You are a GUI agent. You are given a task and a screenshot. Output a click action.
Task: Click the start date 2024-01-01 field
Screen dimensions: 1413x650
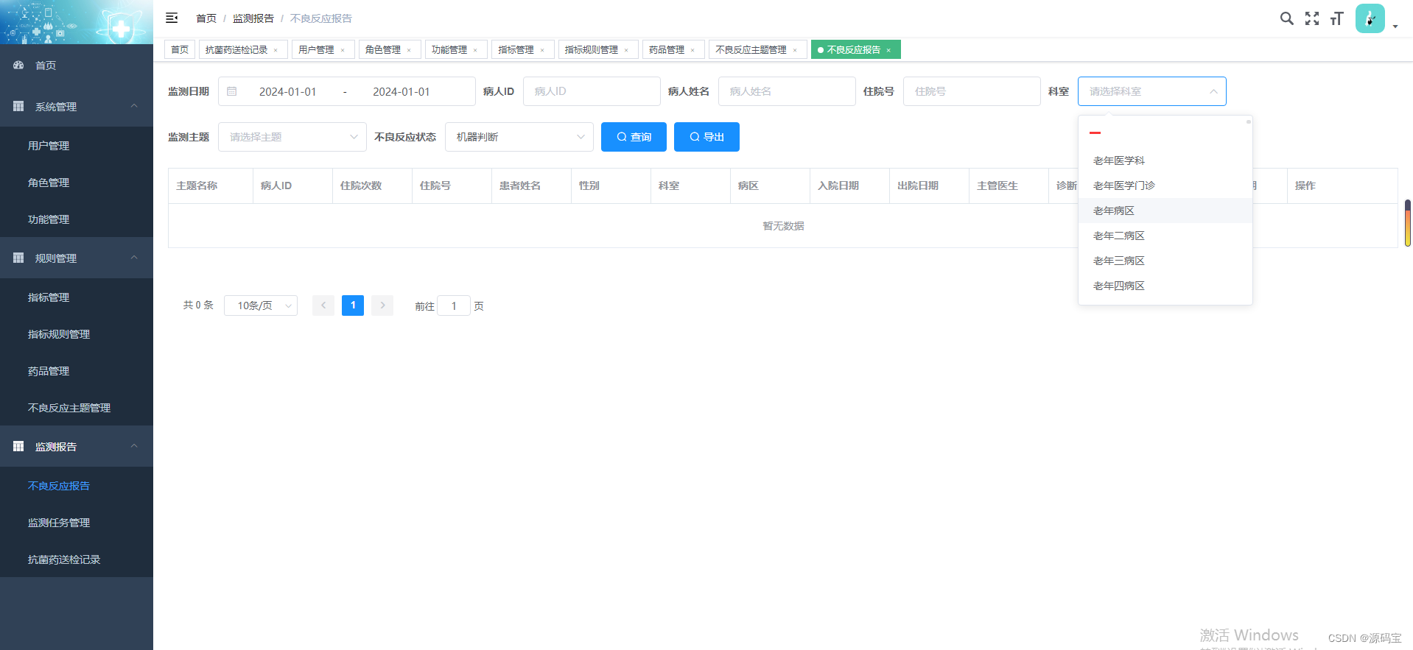point(287,91)
